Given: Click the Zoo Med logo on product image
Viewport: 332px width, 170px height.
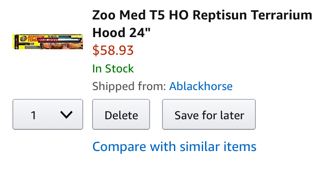Looking at the screenshot, I should 23,39.
